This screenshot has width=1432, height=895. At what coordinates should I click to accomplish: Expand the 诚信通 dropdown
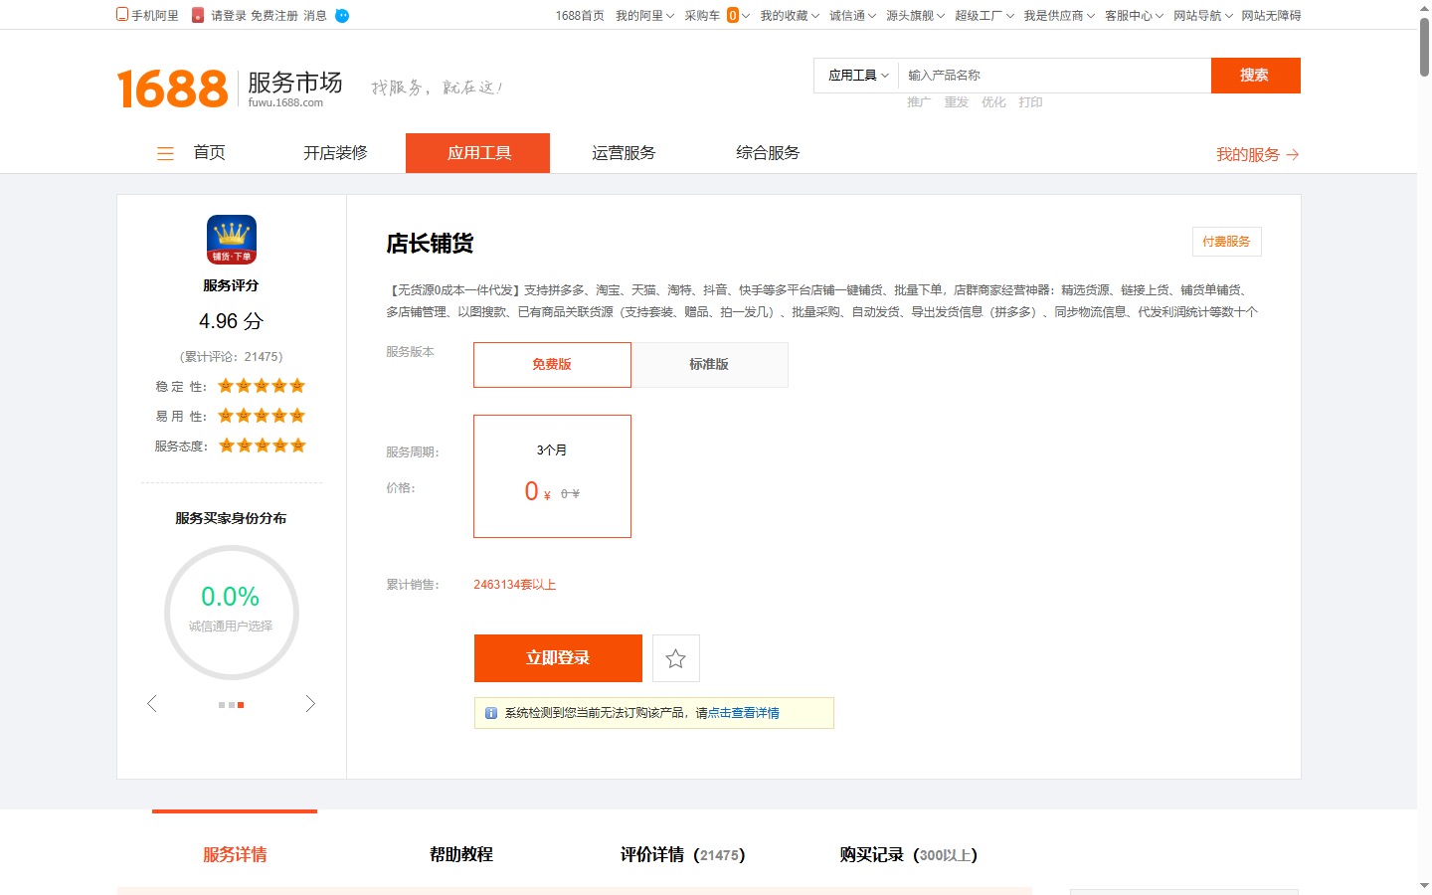[852, 16]
